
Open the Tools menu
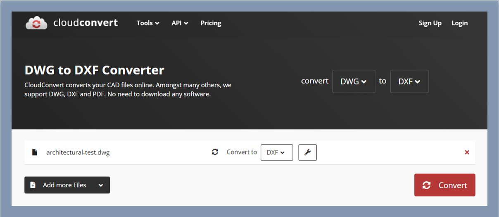(x=148, y=23)
